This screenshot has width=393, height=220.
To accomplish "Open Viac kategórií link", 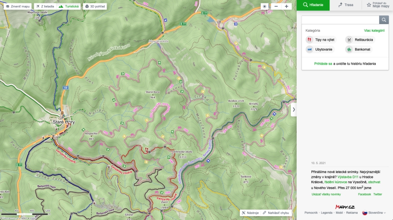I will 374,30.
